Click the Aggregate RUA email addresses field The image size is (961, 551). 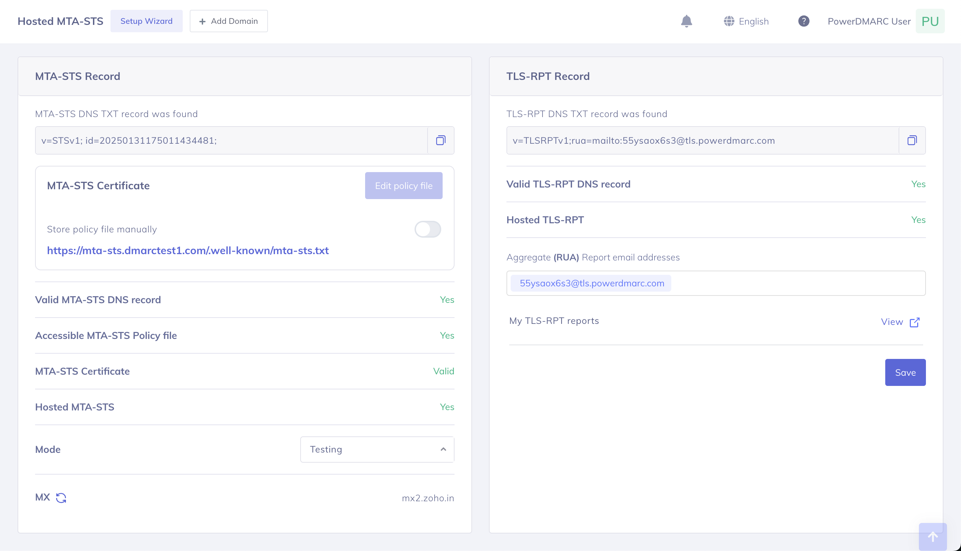pos(795,283)
